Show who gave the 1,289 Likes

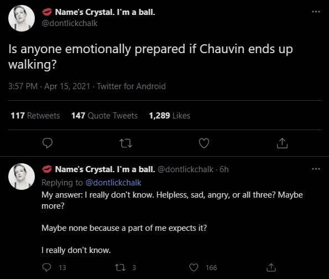point(170,116)
